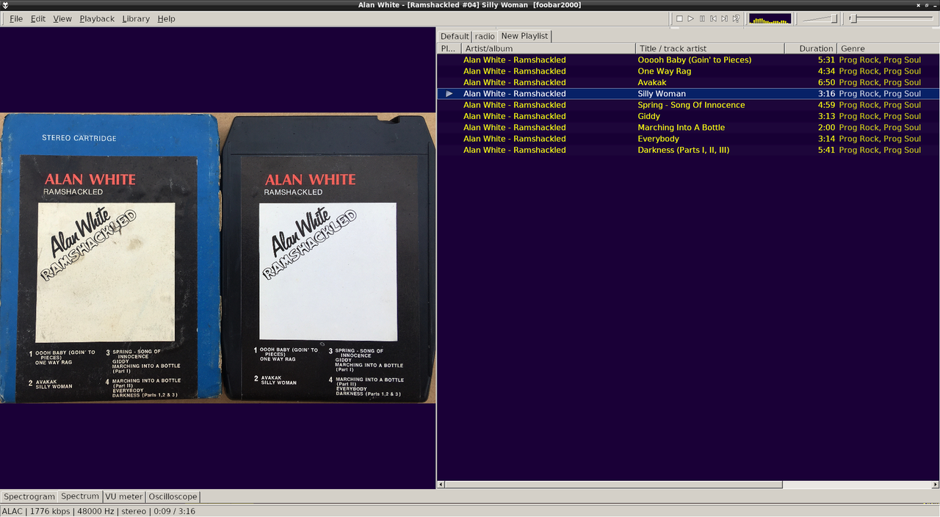The image size is (940, 517).
Task: Select track Giddy
Action: (688, 116)
